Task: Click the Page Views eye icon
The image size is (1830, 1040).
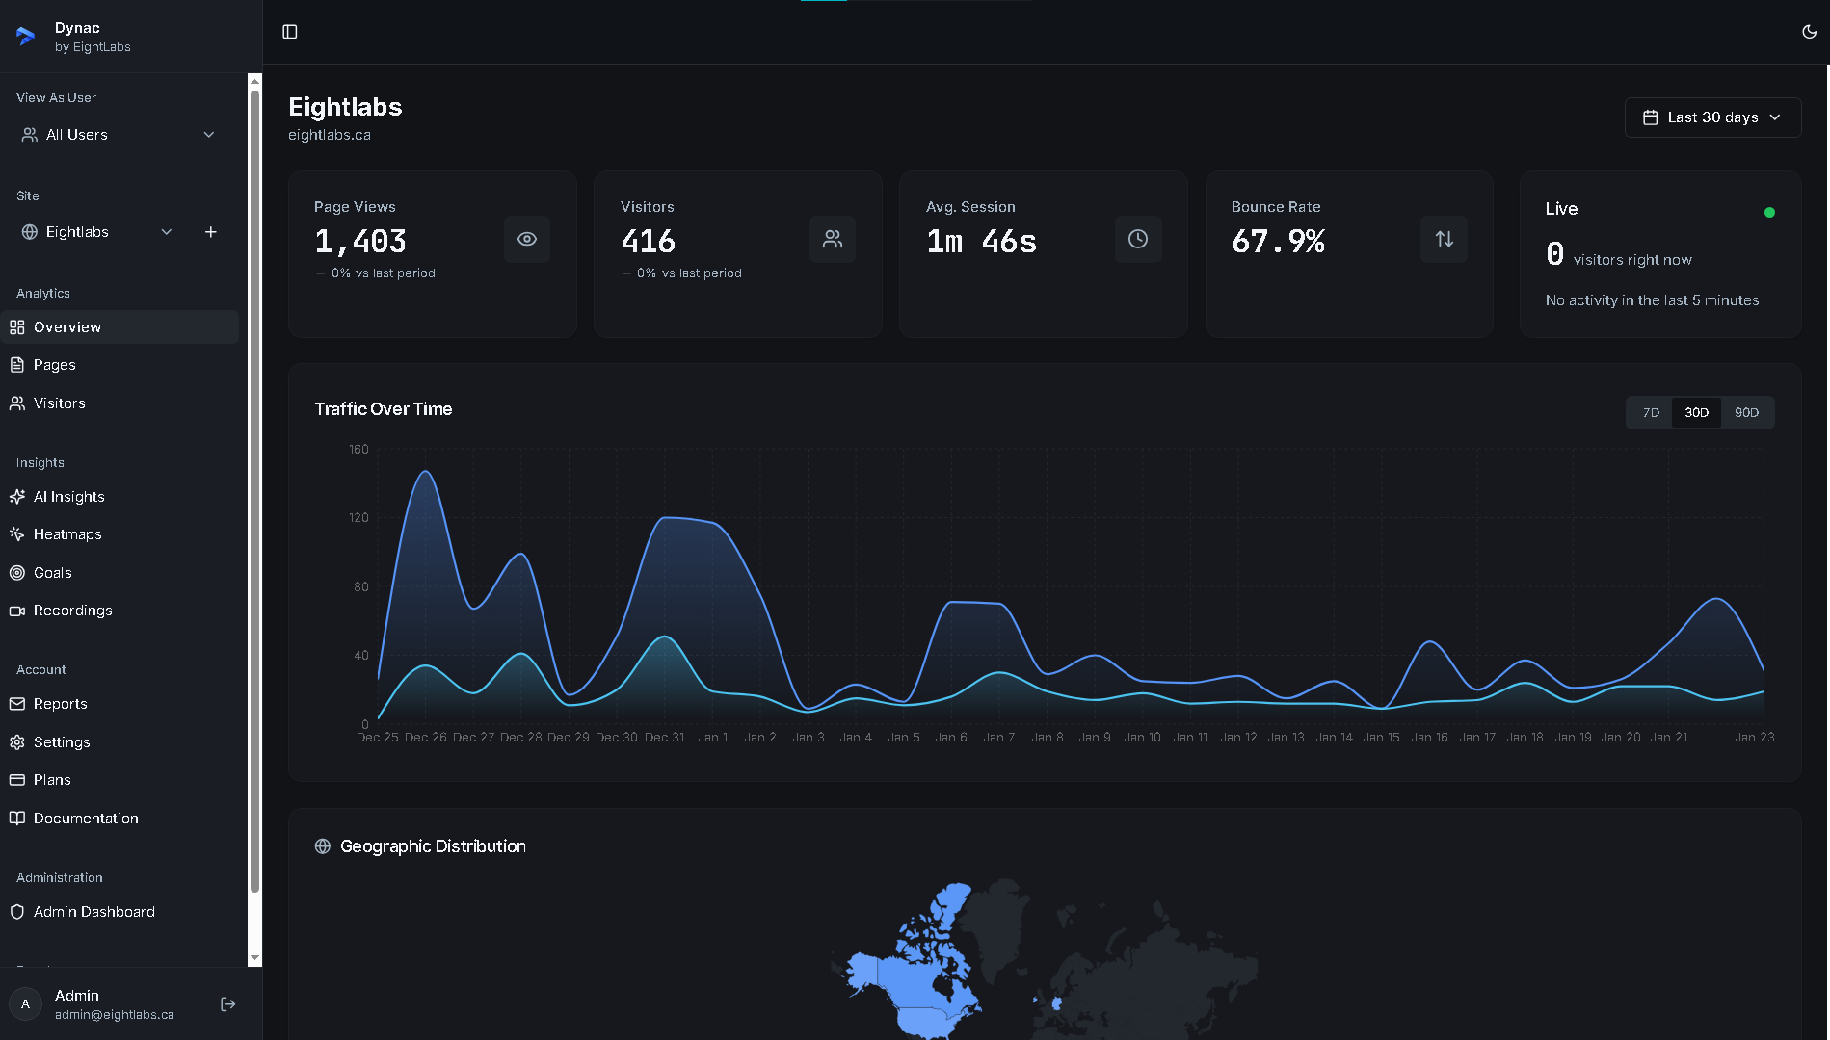Action: (527, 240)
